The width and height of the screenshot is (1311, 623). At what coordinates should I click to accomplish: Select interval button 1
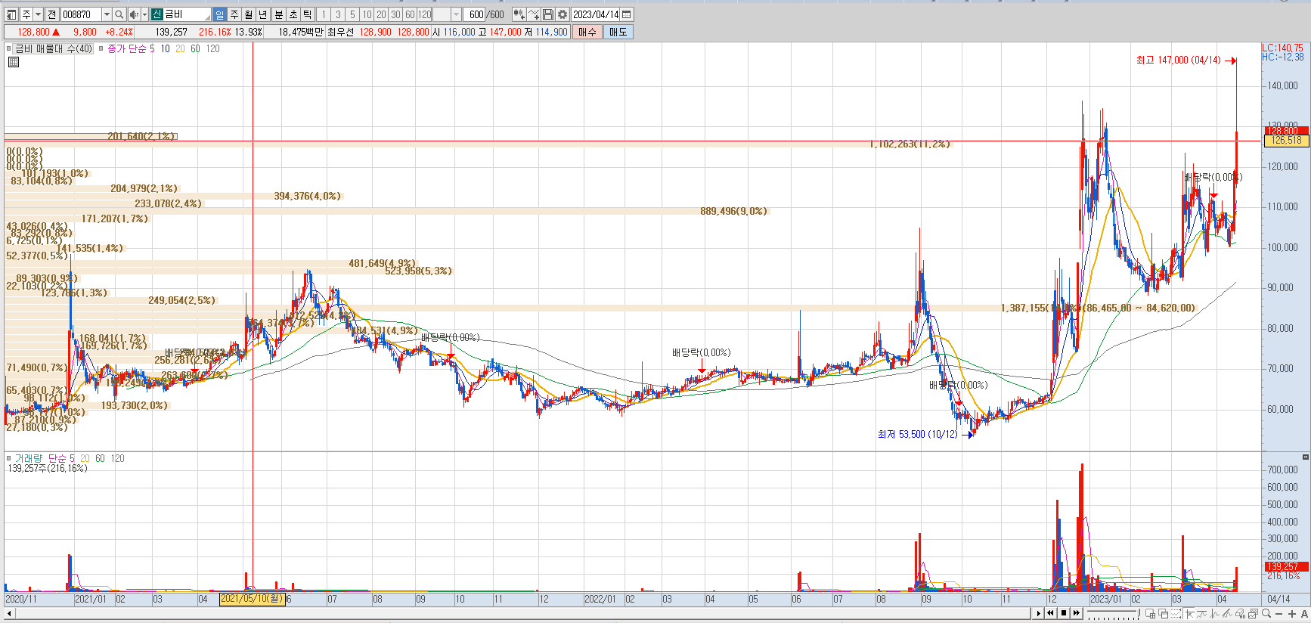coord(324,14)
